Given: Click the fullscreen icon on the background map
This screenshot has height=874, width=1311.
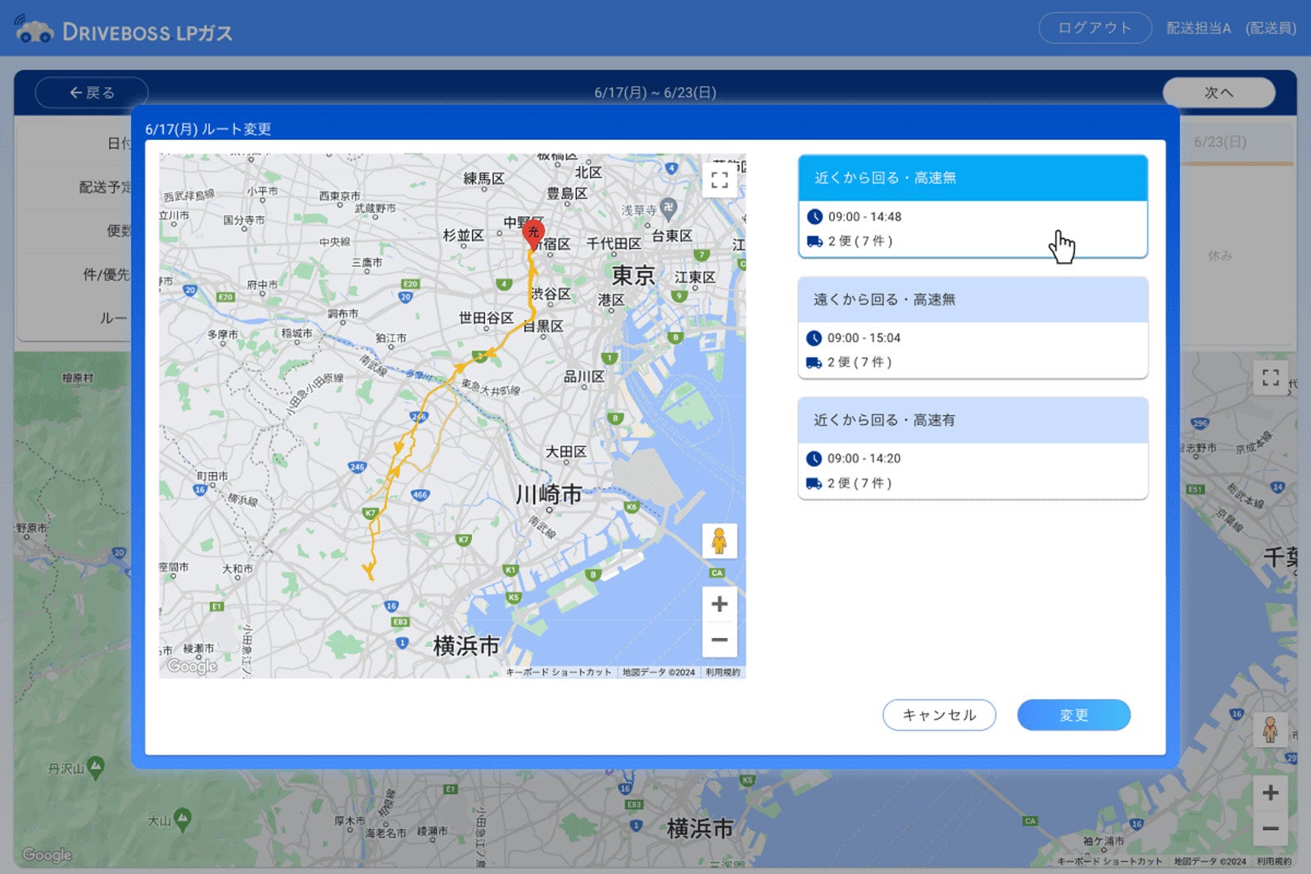Looking at the screenshot, I should coord(1272,378).
